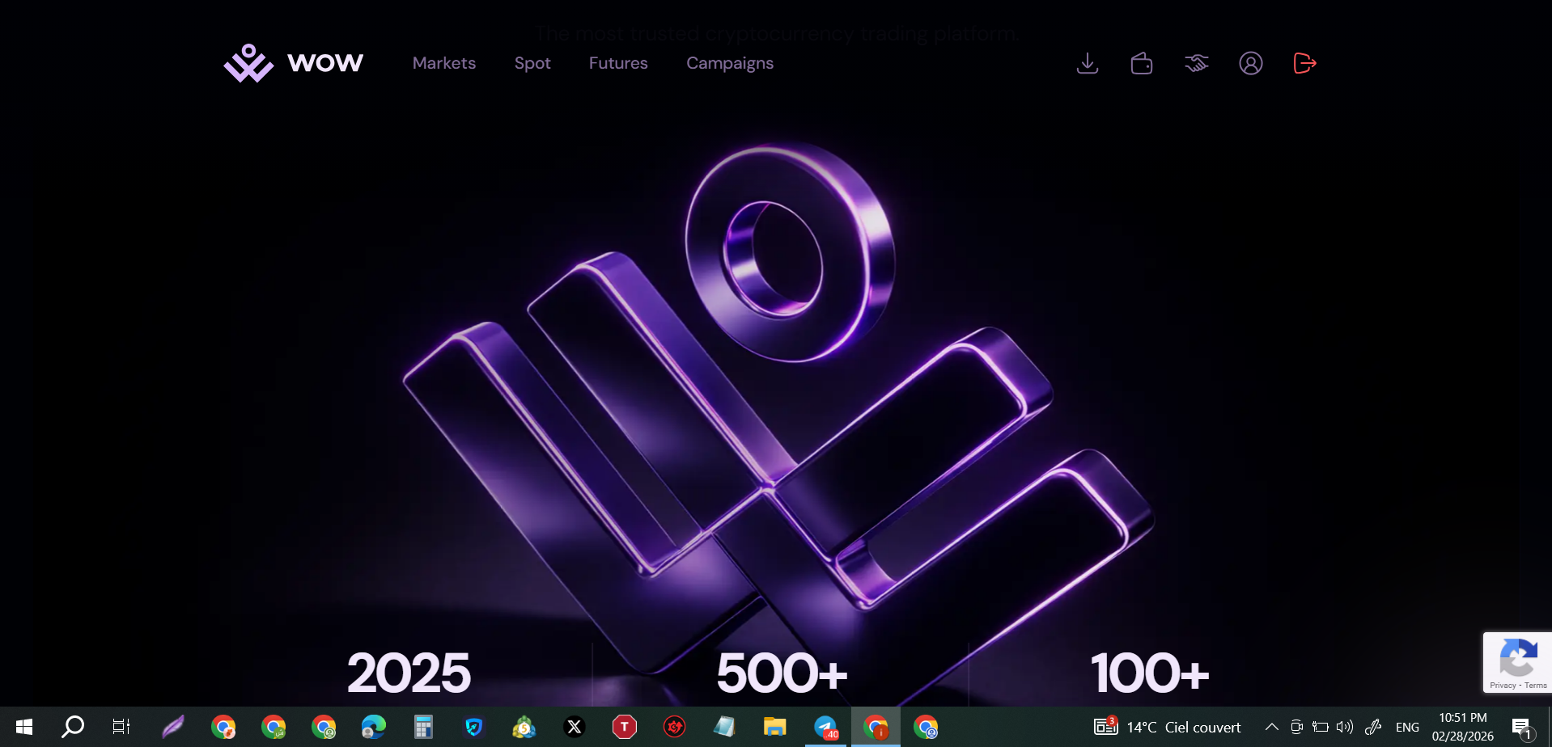The width and height of the screenshot is (1552, 747).
Task: Click the WOW logo in the header
Action: (x=293, y=63)
